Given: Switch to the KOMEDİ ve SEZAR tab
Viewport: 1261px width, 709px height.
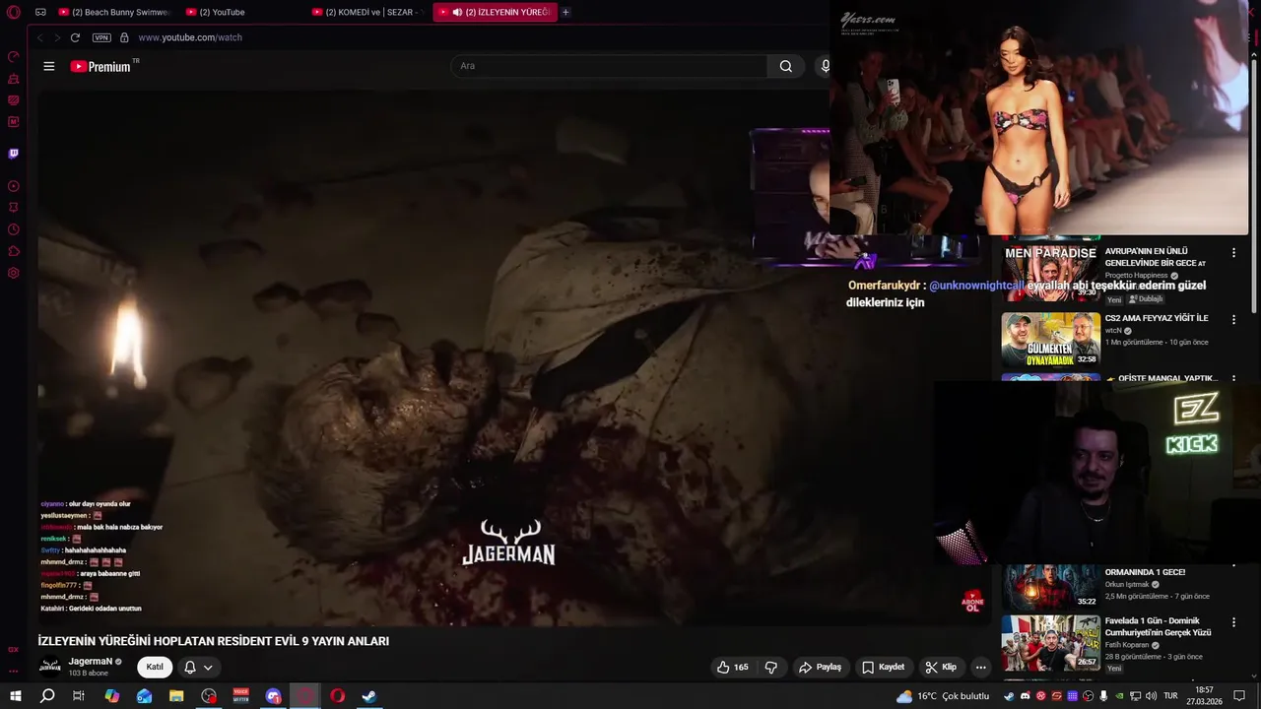Looking at the screenshot, I should click(368, 12).
